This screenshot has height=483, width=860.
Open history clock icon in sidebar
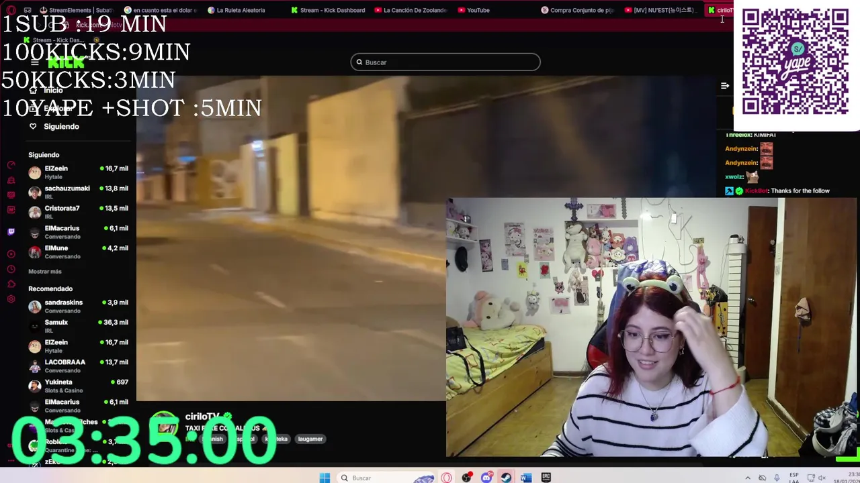pos(11,269)
